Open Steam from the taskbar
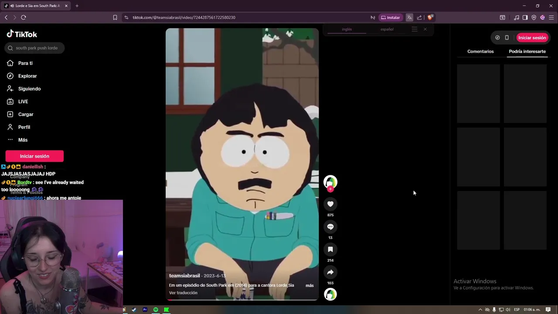The image size is (558, 314). (x=134, y=310)
